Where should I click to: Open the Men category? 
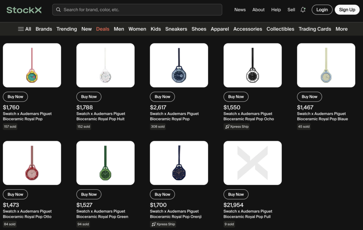(119, 29)
